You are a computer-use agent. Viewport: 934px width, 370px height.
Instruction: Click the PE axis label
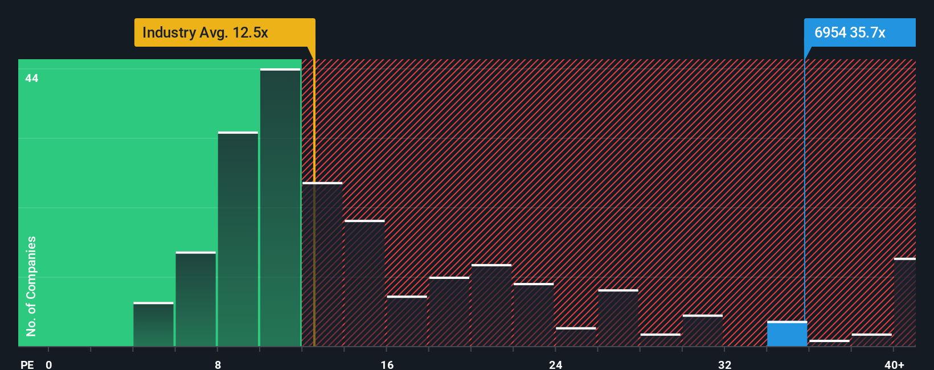pos(27,364)
